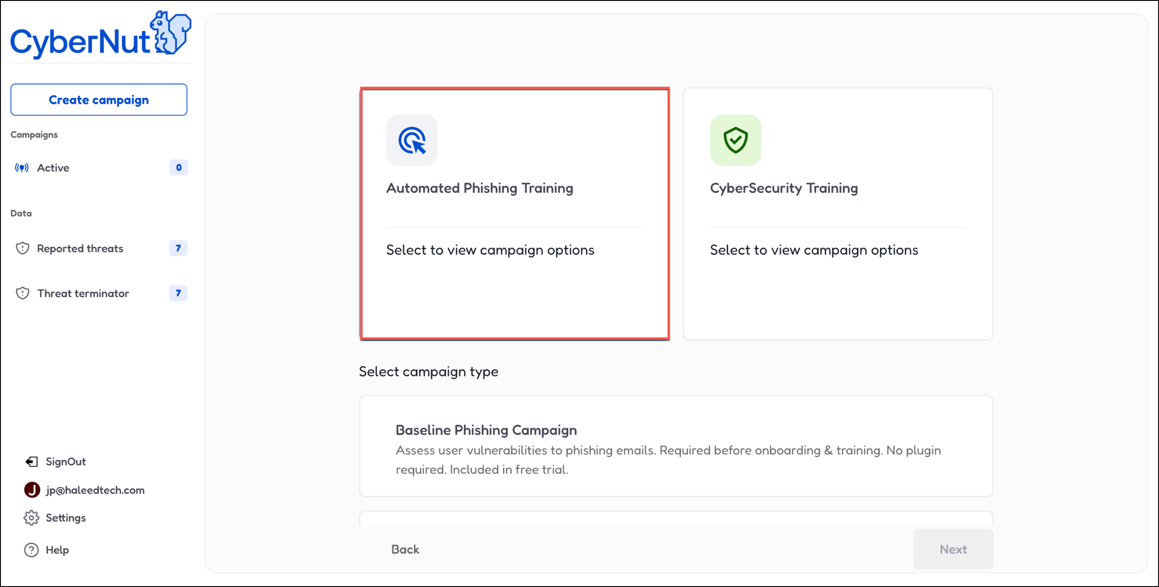Select the CyberSecurity Training card

838,214
